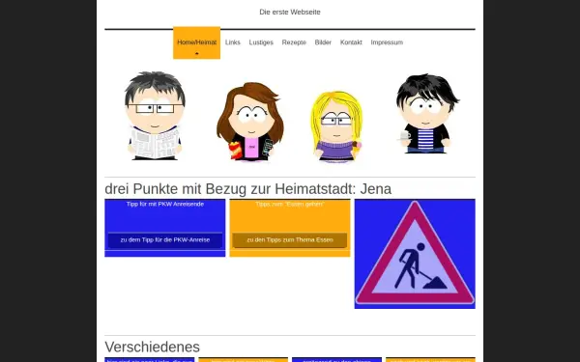Click 'zu dem Tipp für die PKW-Anreise' button
The width and height of the screenshot is (580, 362).
(x=165, y=240)
